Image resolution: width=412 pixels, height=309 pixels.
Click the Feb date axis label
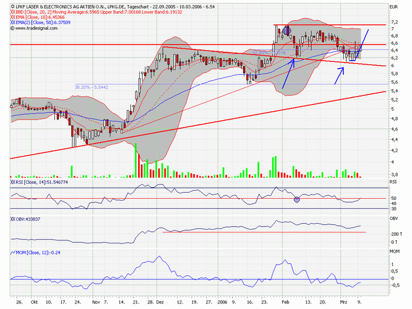coord(285,302)
